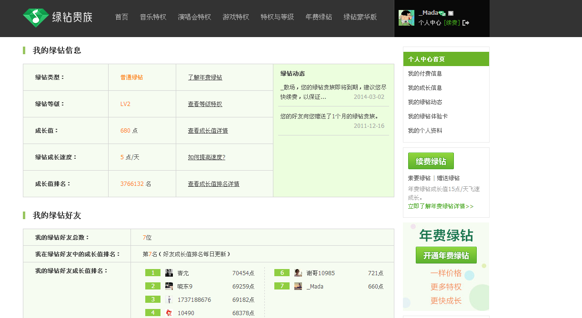Click the avatar of friend 谢哥10985
582x318 pixels.
point(298,273)
